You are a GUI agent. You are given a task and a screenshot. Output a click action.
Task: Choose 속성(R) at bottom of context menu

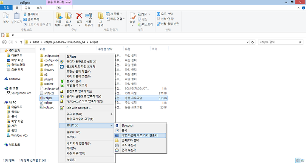click(87, 160)
